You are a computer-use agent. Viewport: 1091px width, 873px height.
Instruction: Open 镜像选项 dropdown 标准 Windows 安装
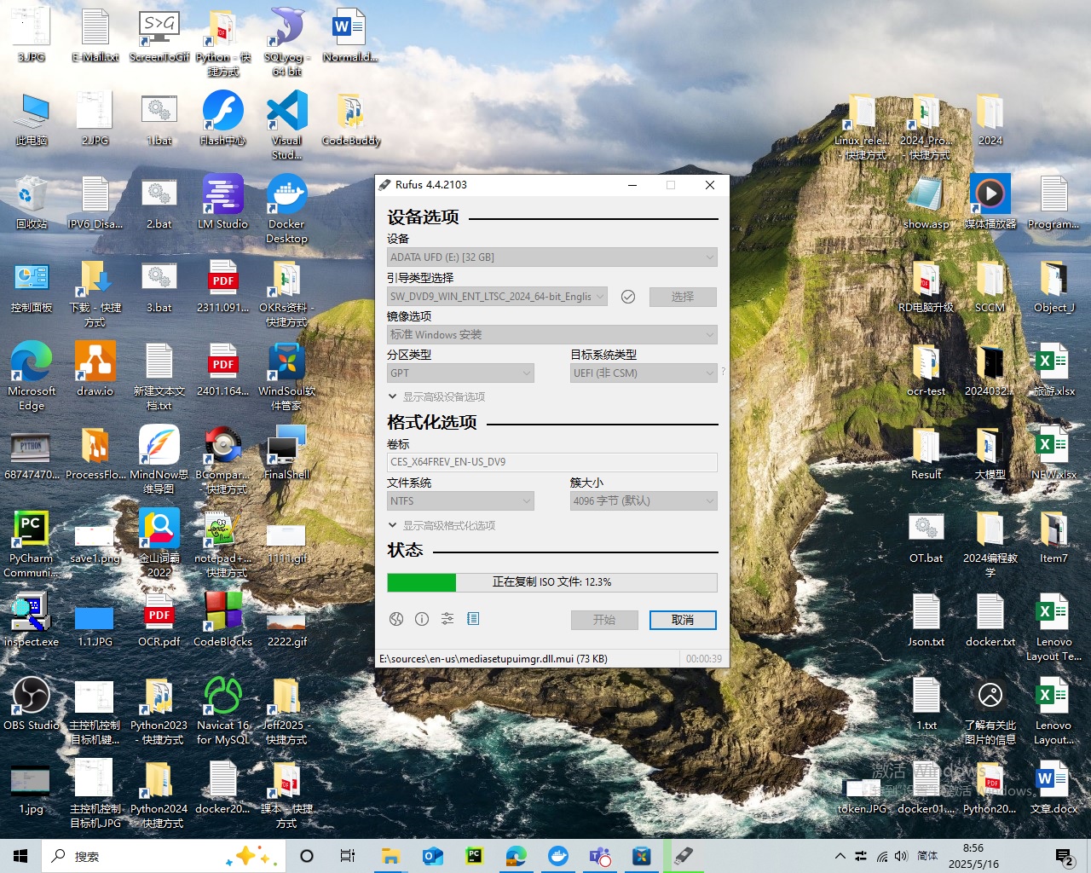[552, 335]
